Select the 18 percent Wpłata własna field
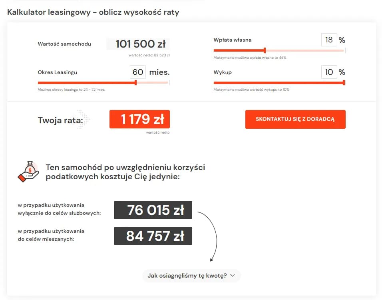 coord(329,40)
